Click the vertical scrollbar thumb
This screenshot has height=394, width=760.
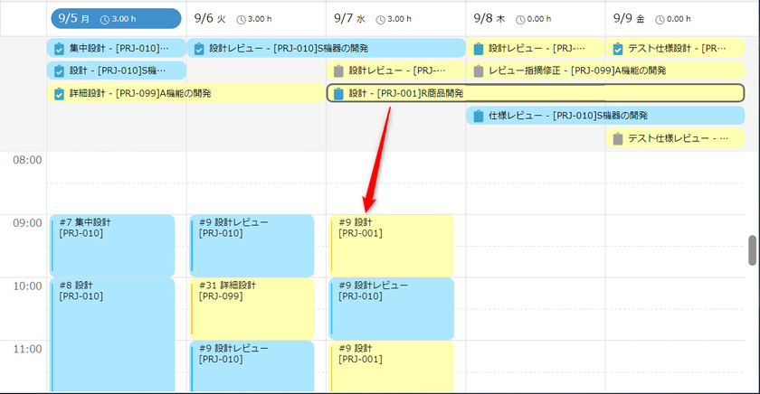point(752,250)
